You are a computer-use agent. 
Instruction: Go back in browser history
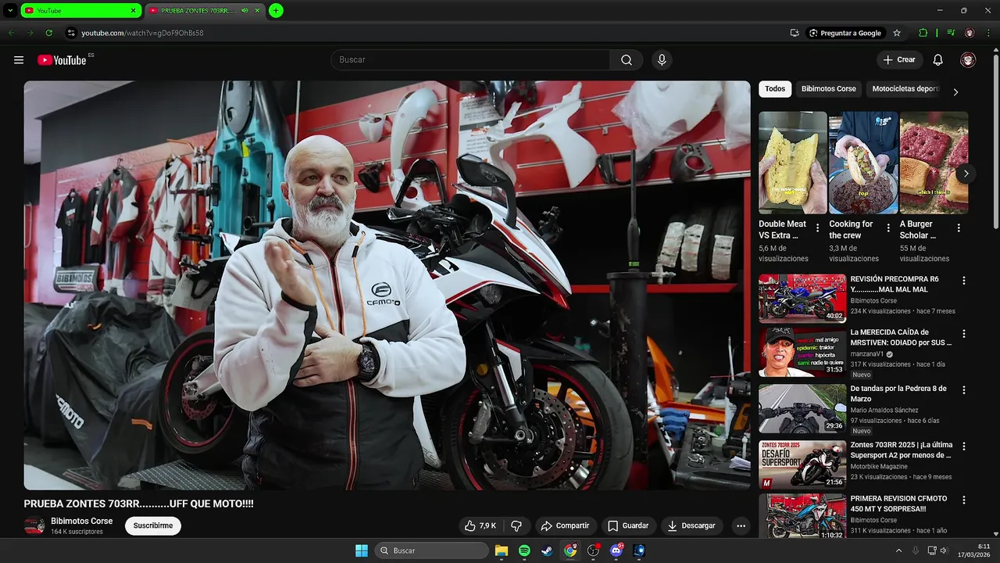[x=11, y=33]
